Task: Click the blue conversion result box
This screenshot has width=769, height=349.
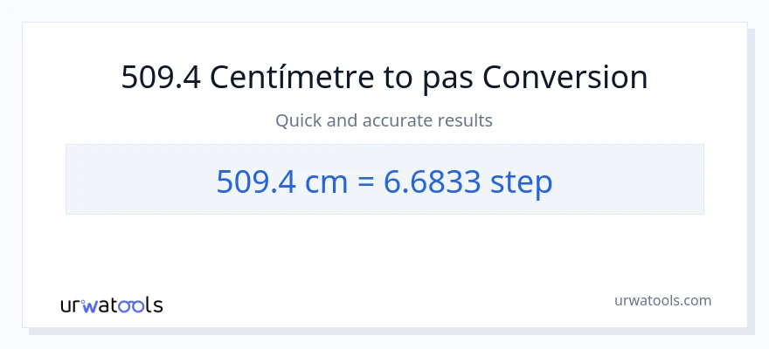Action: coord(384,179)
